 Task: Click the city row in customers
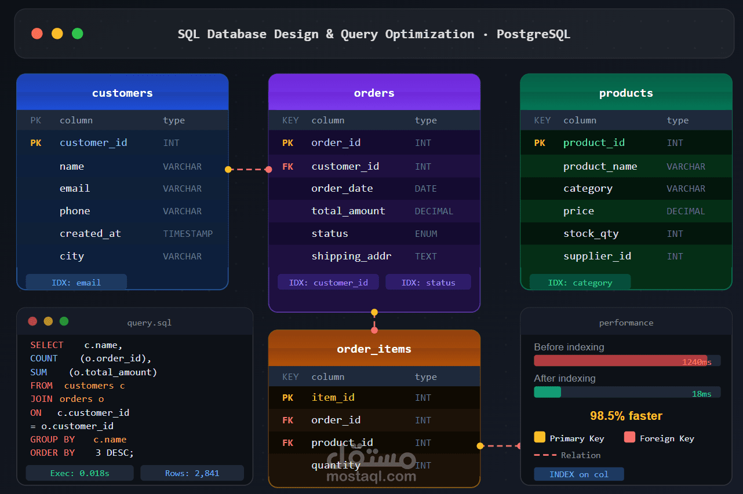point(122,257)
